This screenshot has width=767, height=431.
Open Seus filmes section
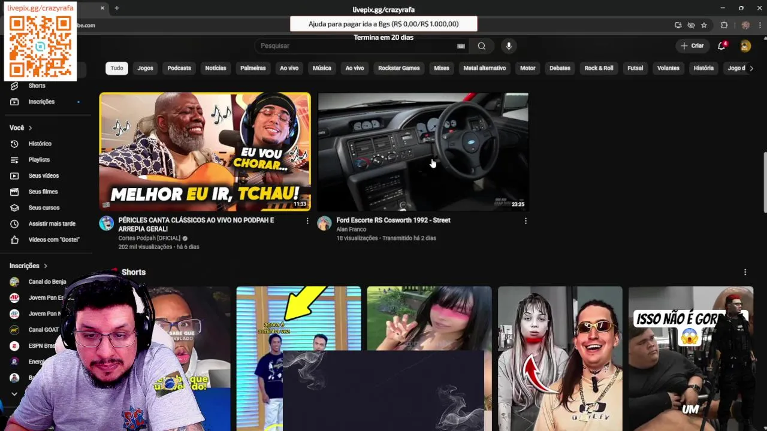point(43,192)
